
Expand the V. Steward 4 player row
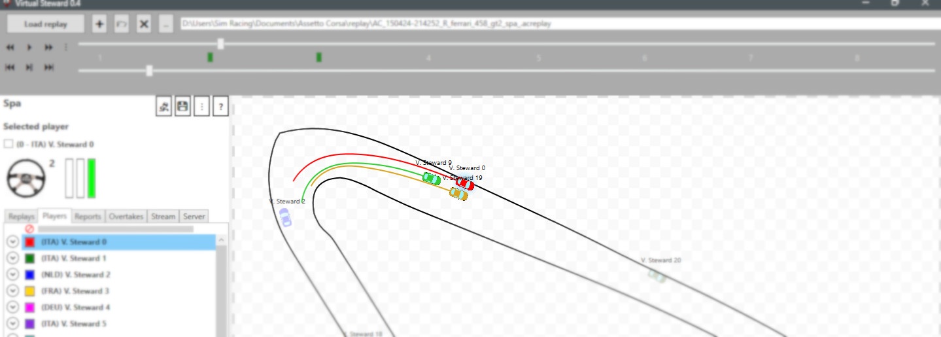pos(12,308)
